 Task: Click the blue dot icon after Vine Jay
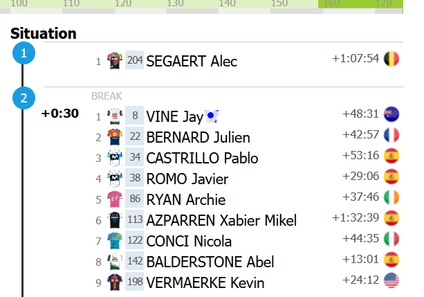(212, 116)
